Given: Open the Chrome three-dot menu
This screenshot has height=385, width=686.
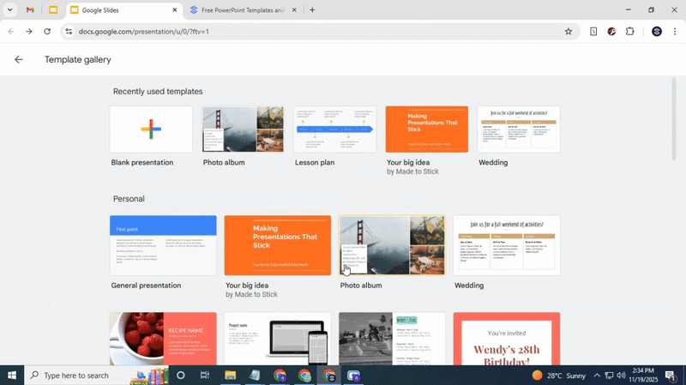Looking at the screenshot, I should [x=675, y=32].
